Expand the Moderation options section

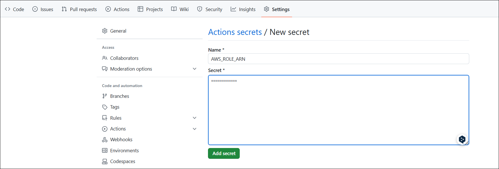(x=194, y=69)
